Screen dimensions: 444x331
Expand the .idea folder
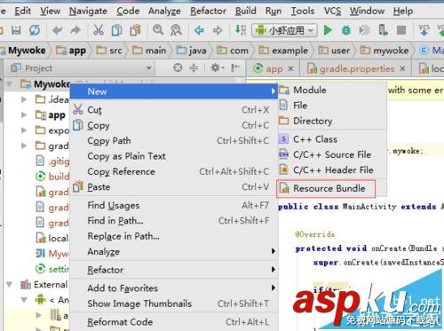pos(24,99)
